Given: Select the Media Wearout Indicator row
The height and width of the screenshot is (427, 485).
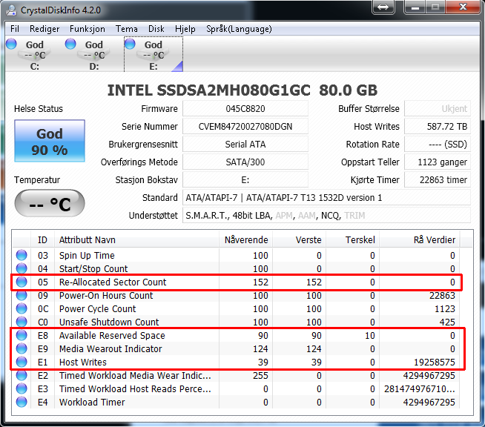Looking at the screenshot, I should (x=237, y=348).
